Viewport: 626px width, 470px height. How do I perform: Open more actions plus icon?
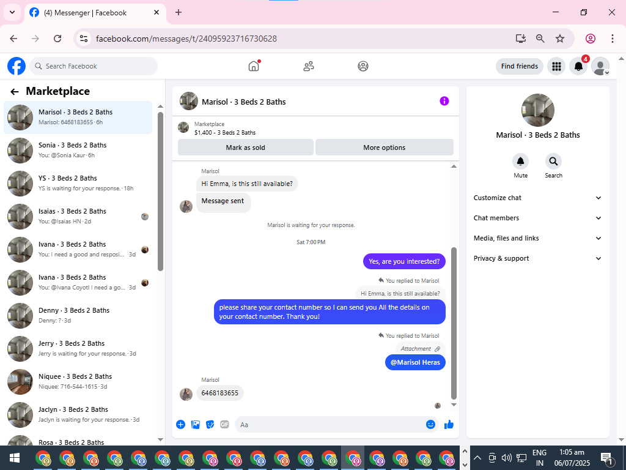180,425
